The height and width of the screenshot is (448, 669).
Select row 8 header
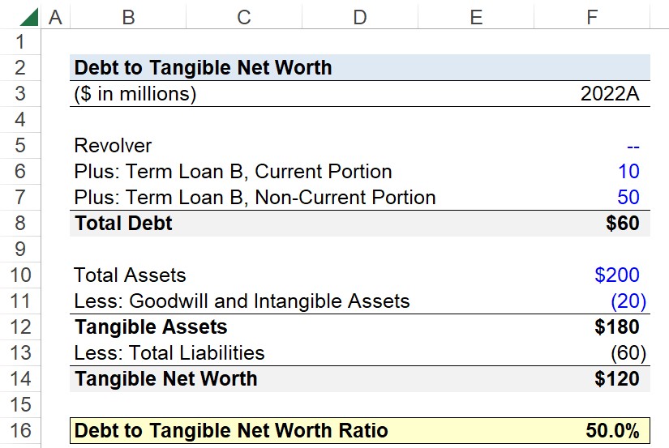click(x=20, y=224)
